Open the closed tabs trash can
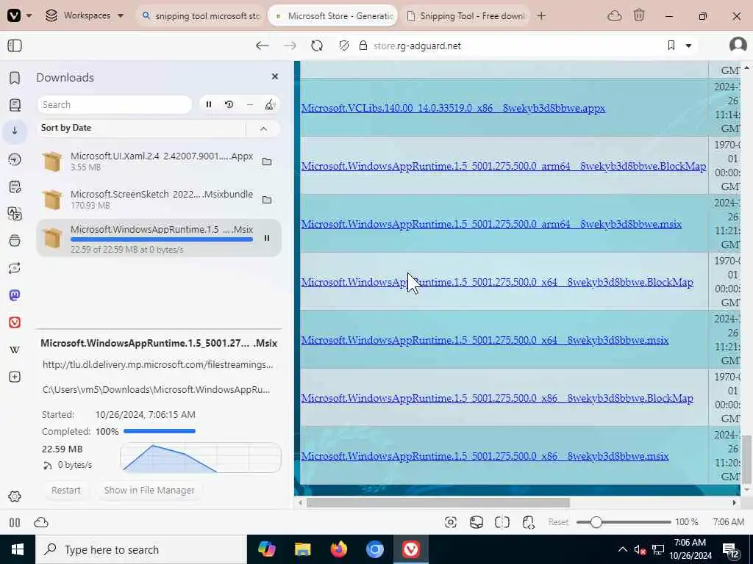This screenshot has width=753, height=564. [x=639, y=15]
